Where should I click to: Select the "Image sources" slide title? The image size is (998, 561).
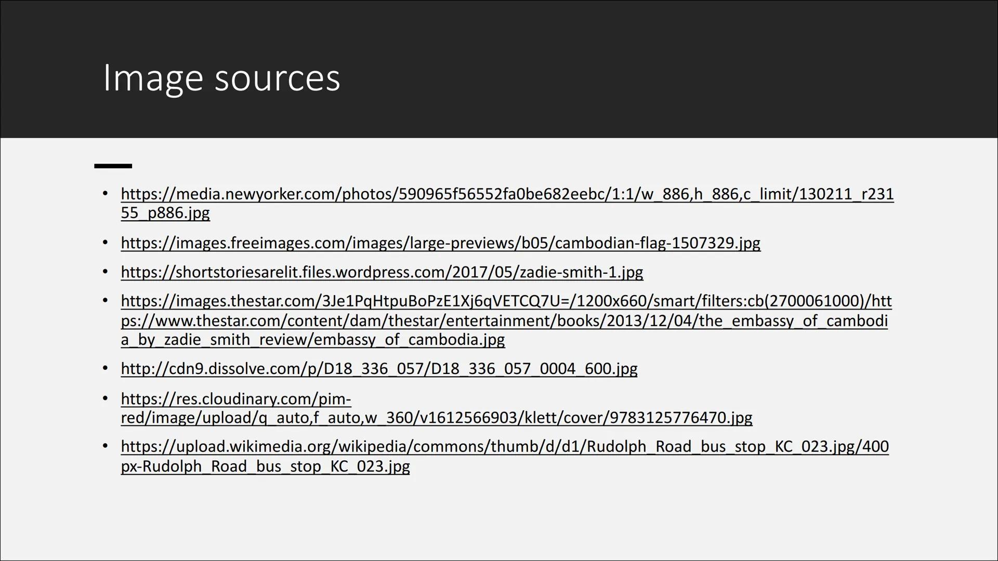click(221, 78)
